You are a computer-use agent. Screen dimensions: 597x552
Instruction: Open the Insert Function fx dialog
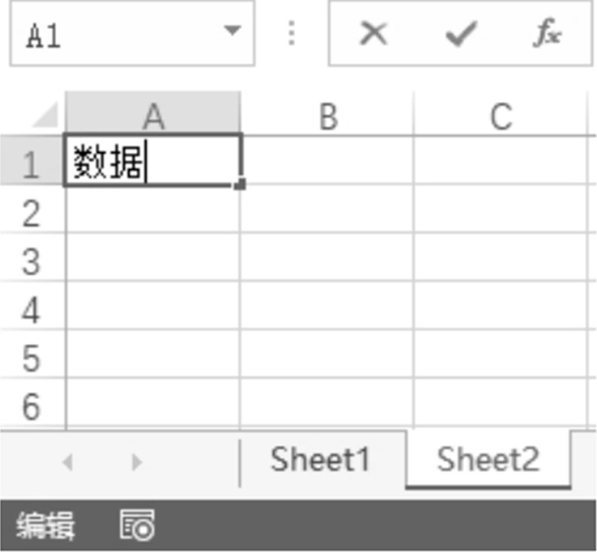[x=547, y=34]
